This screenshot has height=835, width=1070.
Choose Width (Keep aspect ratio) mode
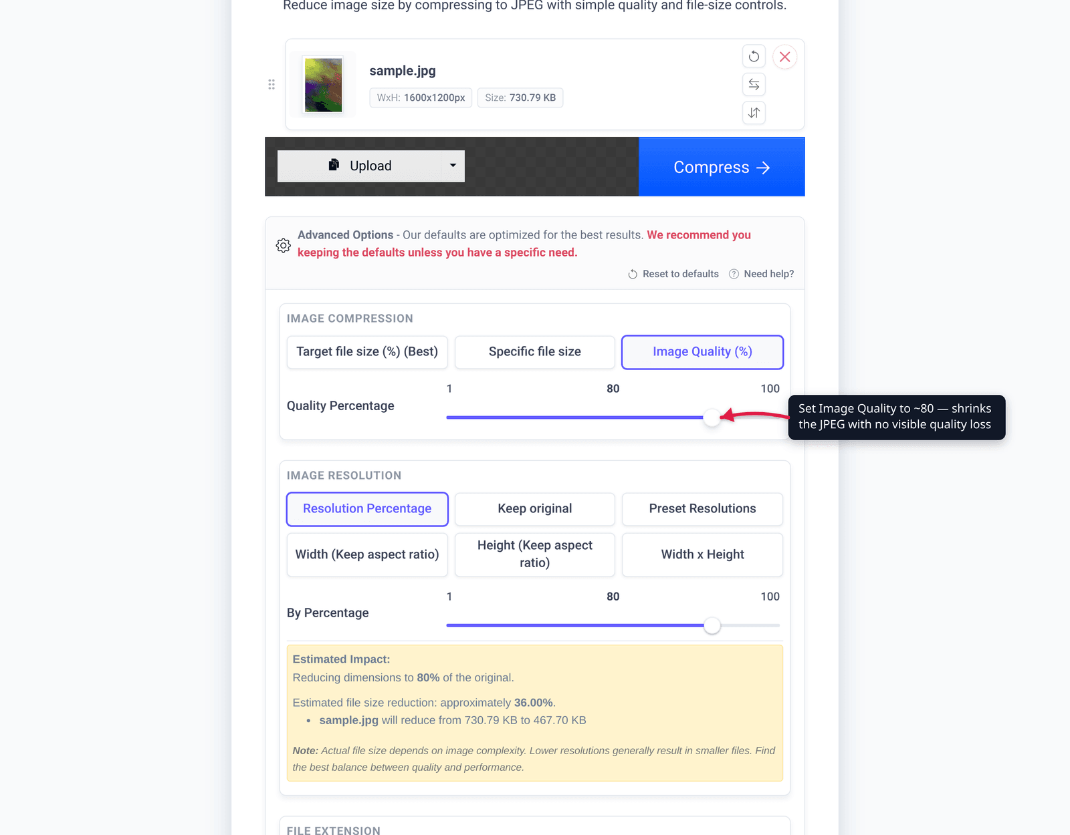coord(367,554)
